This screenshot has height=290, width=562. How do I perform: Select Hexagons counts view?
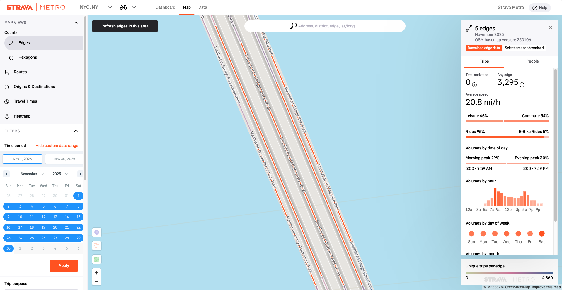click(x=28, y=58)
